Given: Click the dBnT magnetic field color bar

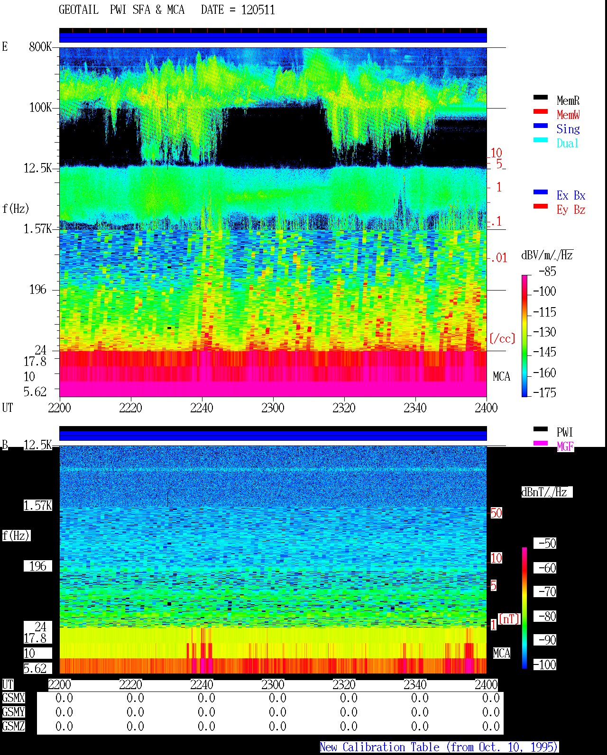Looking at the screenshot, I should [524, 608].
